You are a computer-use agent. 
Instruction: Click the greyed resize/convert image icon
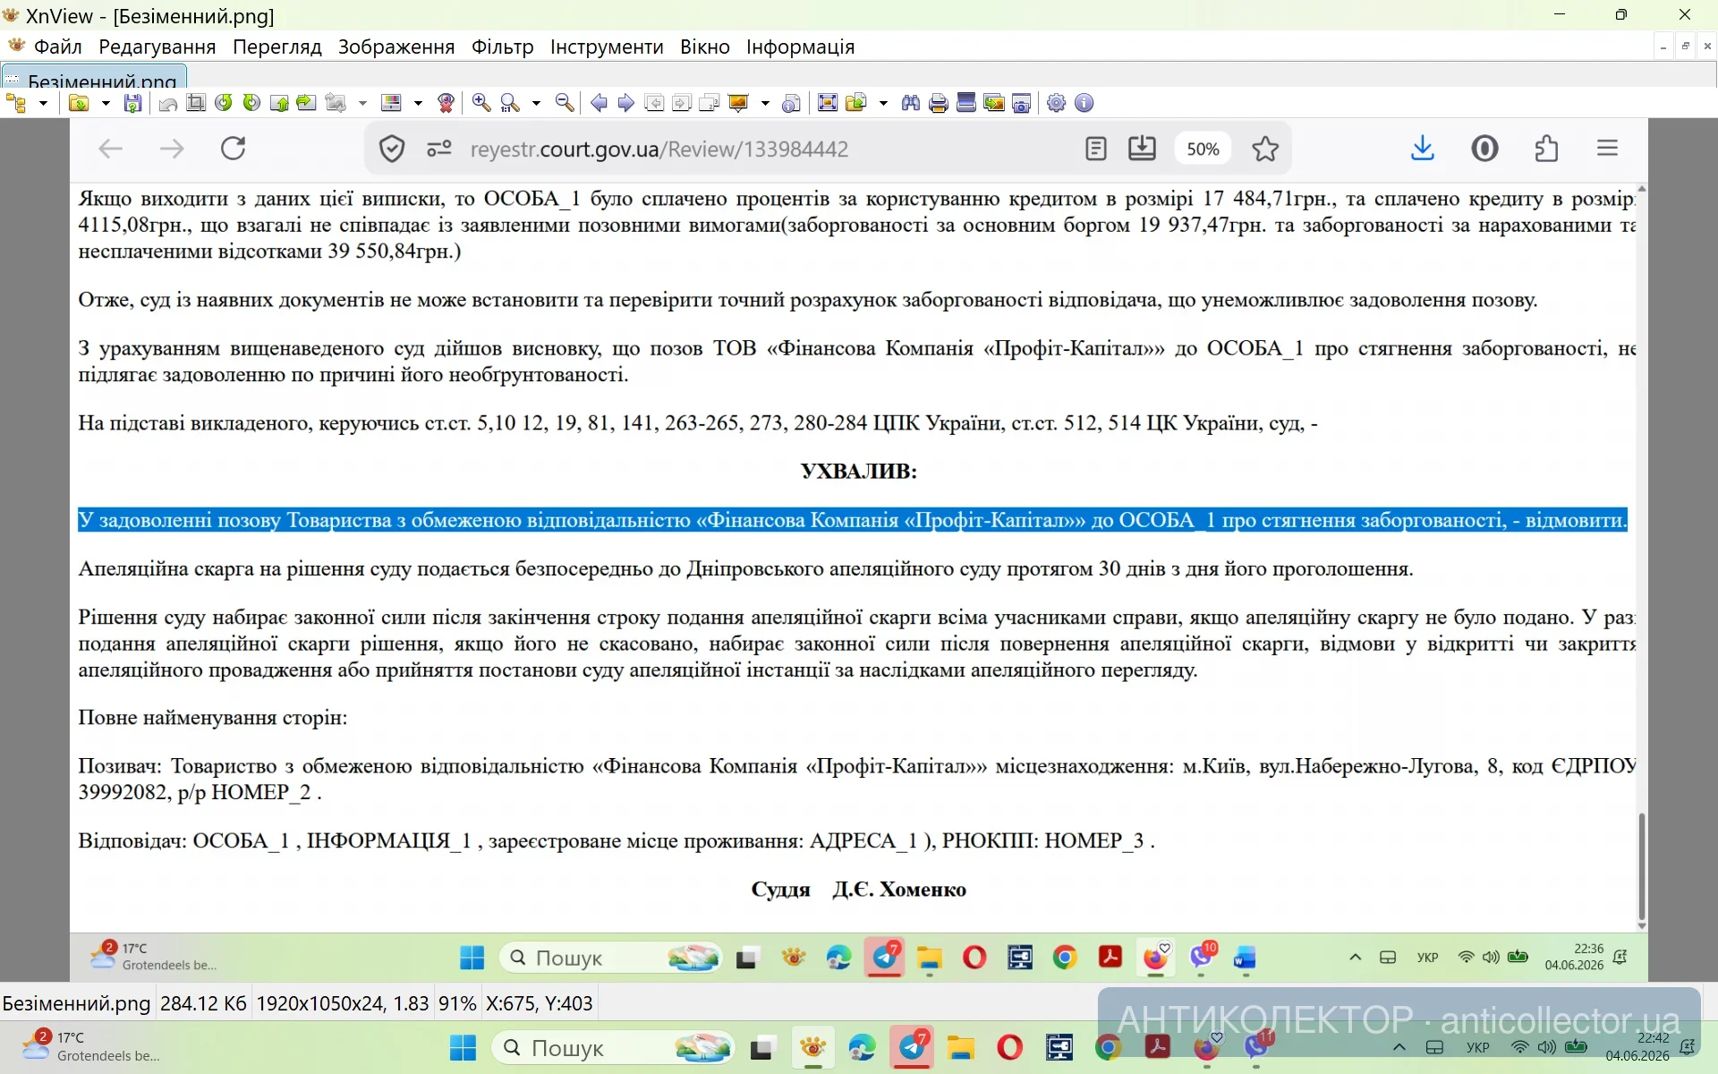coord(336,103)
